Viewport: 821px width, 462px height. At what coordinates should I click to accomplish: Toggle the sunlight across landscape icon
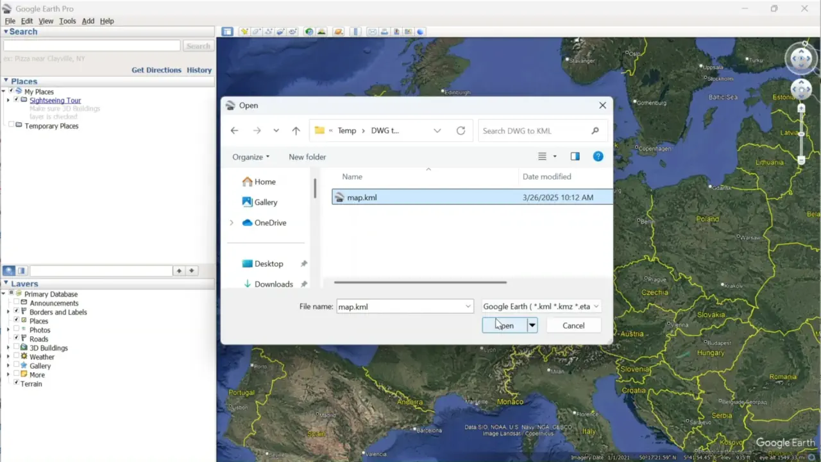tap(321, 31)
